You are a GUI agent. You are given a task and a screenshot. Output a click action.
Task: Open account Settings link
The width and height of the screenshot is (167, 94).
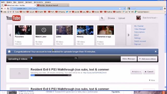(x=137, y=38)
